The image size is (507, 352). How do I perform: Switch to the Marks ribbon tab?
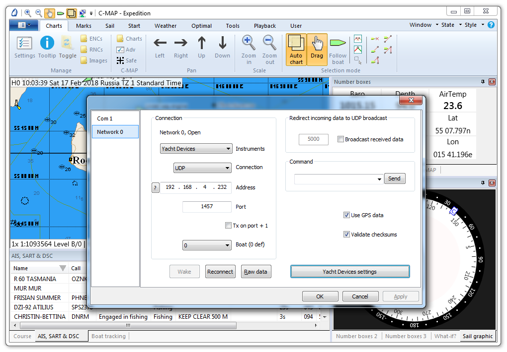point(84,26)
